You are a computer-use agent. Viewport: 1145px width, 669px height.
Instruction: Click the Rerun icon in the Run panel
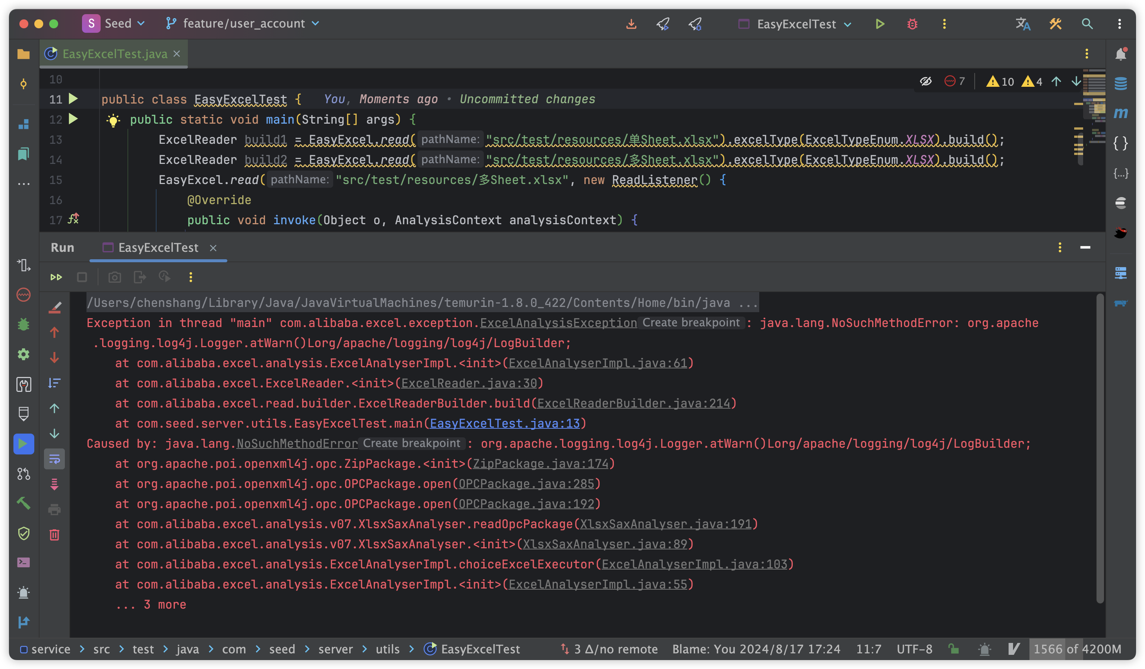coord(56,277)
